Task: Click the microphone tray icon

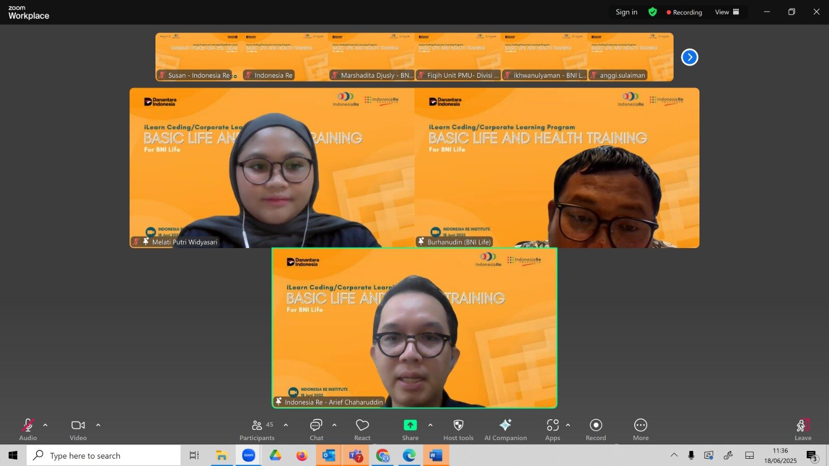Action: 691,455
